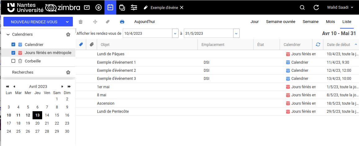Switch to the Mois view

[x=330, y=22]
